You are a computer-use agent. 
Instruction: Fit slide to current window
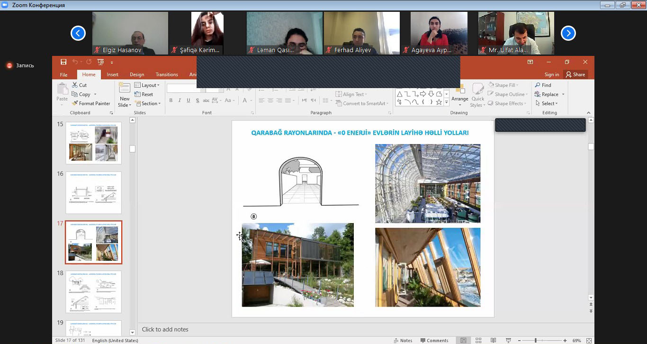(589, 340)
